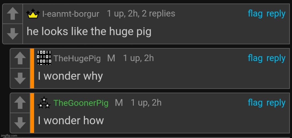The width and height of the screenshot is (292, 138).
Task: Click the imgflip.com watermark
Action: pyautogui.click(x=9, y=136)
